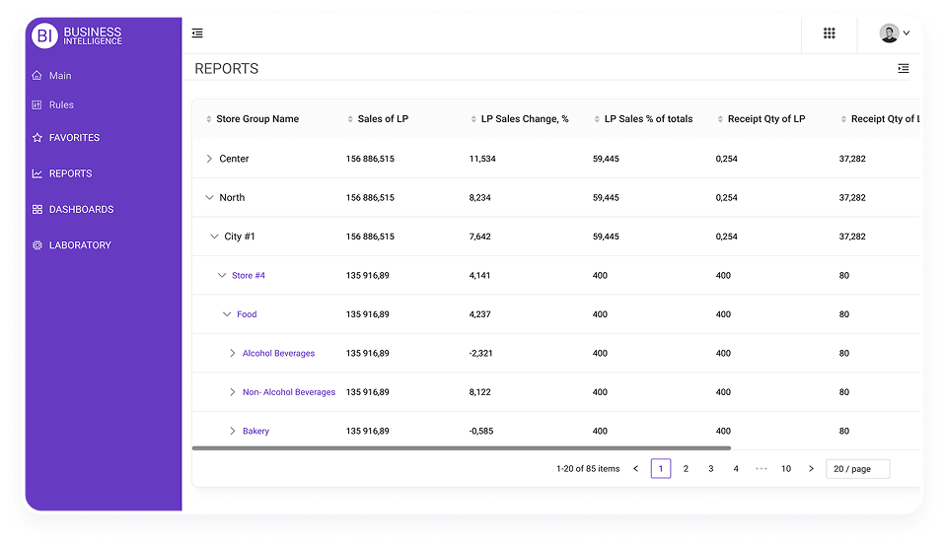Click the Laboratory gear icon

point(37,245)
